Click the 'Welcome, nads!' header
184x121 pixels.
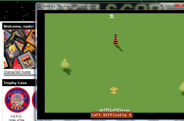(x=18, y=26)
